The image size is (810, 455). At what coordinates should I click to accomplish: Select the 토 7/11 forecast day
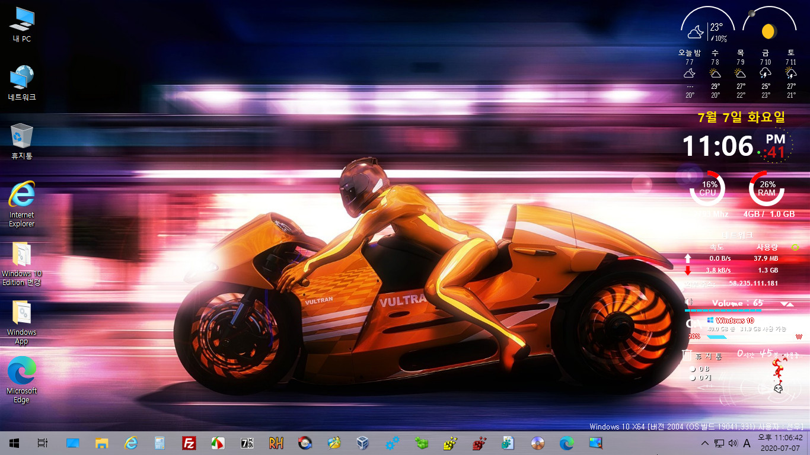791,75
